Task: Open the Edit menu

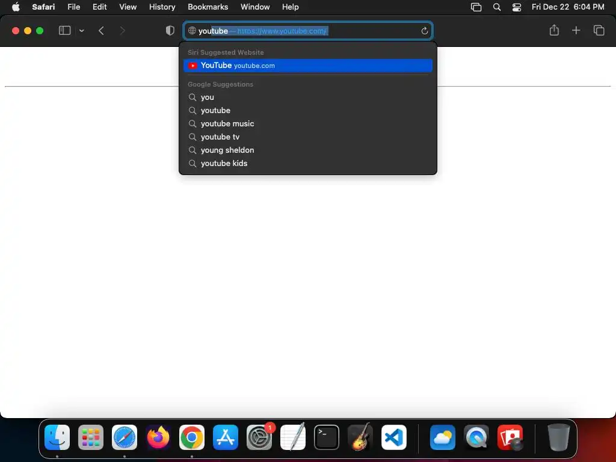Action: [99, 7]
